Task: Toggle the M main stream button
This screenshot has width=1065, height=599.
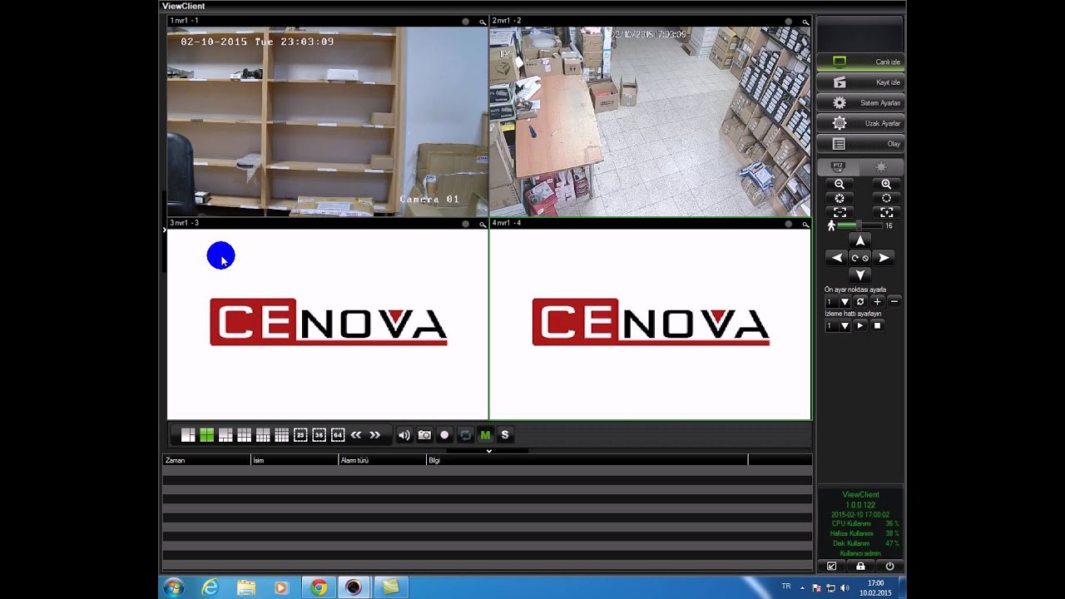Action: tap(485, 435)
